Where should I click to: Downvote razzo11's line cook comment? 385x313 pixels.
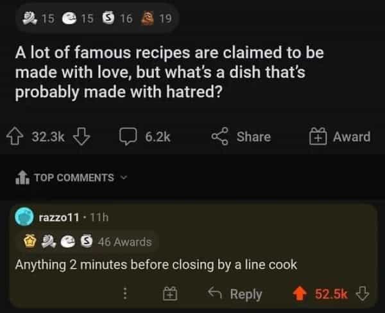pos(363,293)
